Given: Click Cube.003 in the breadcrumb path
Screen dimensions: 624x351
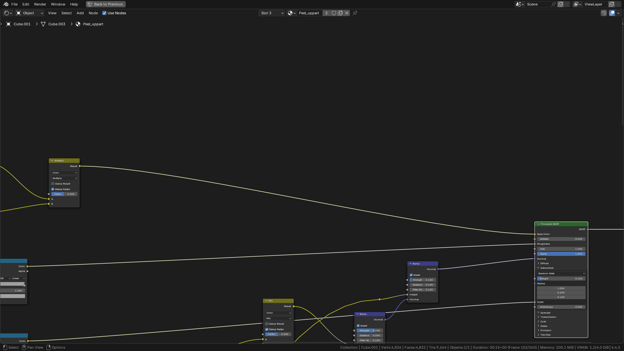Looking at the screenshot, I should (x=57, y=24).
